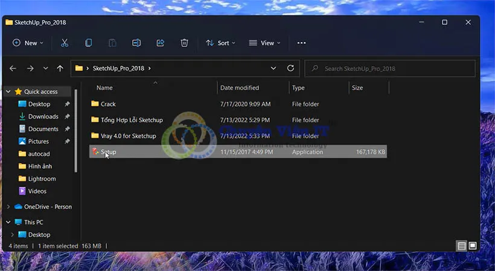Screen dimensions: 495x271
Task: Click the Share icon in toolbar
Action: pos(161,43)
